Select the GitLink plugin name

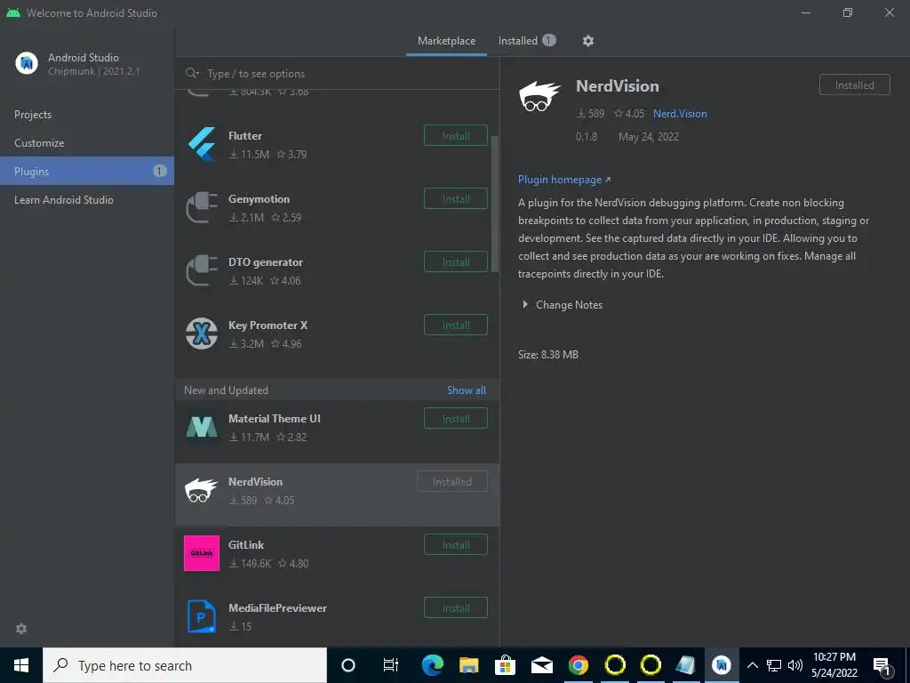pos(246,545)
